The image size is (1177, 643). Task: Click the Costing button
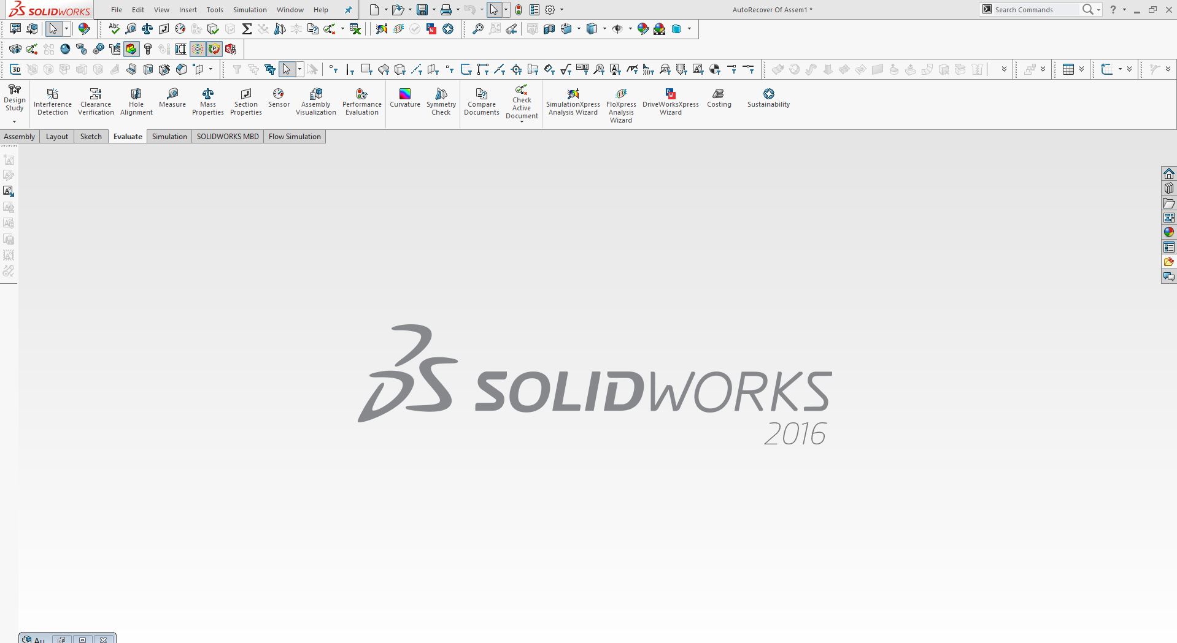click(x=719, y=98)
